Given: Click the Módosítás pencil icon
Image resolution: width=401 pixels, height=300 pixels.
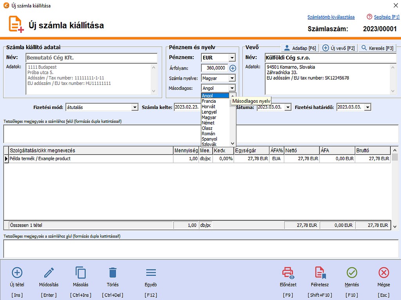Looking at the screenshot, I should [x=49, y=273].
